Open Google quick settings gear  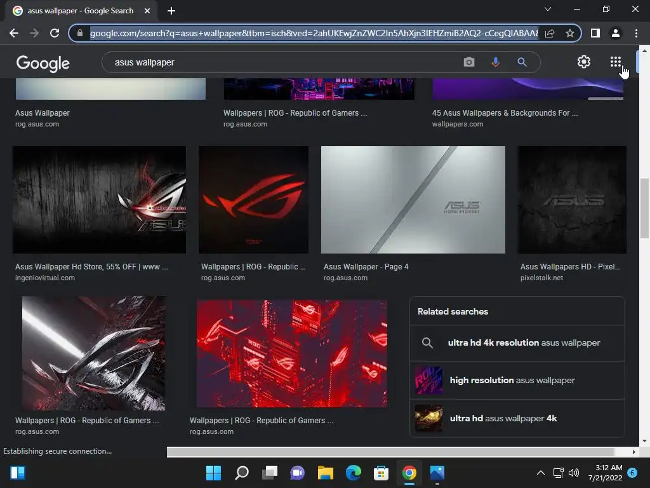[584, 62]
